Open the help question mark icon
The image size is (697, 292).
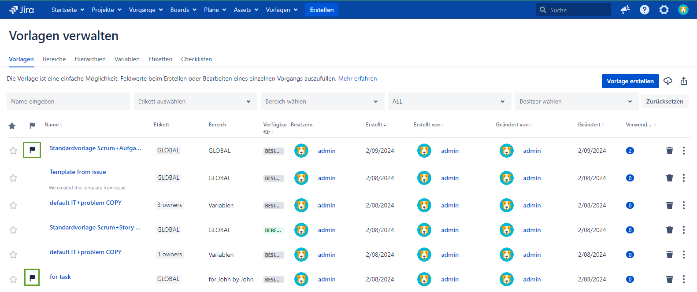[644, 10]
